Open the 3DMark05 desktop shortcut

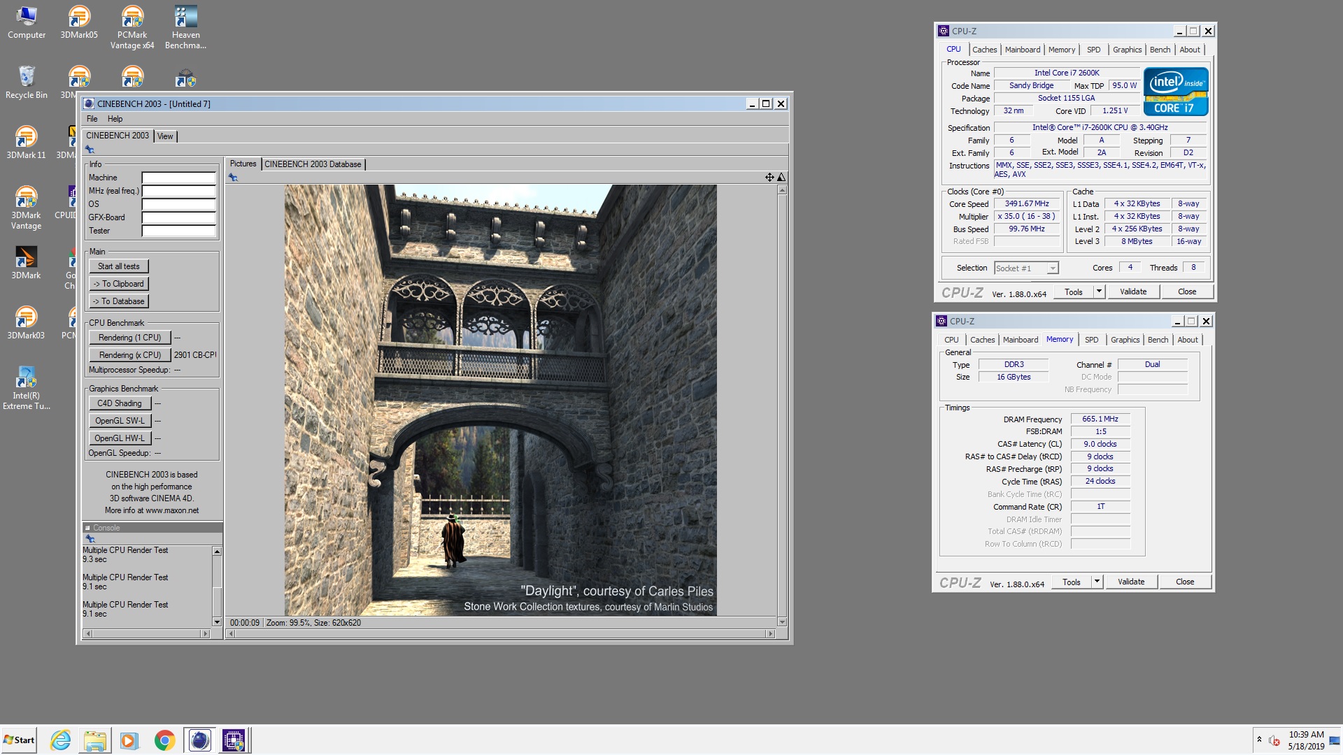pos(79,23)
